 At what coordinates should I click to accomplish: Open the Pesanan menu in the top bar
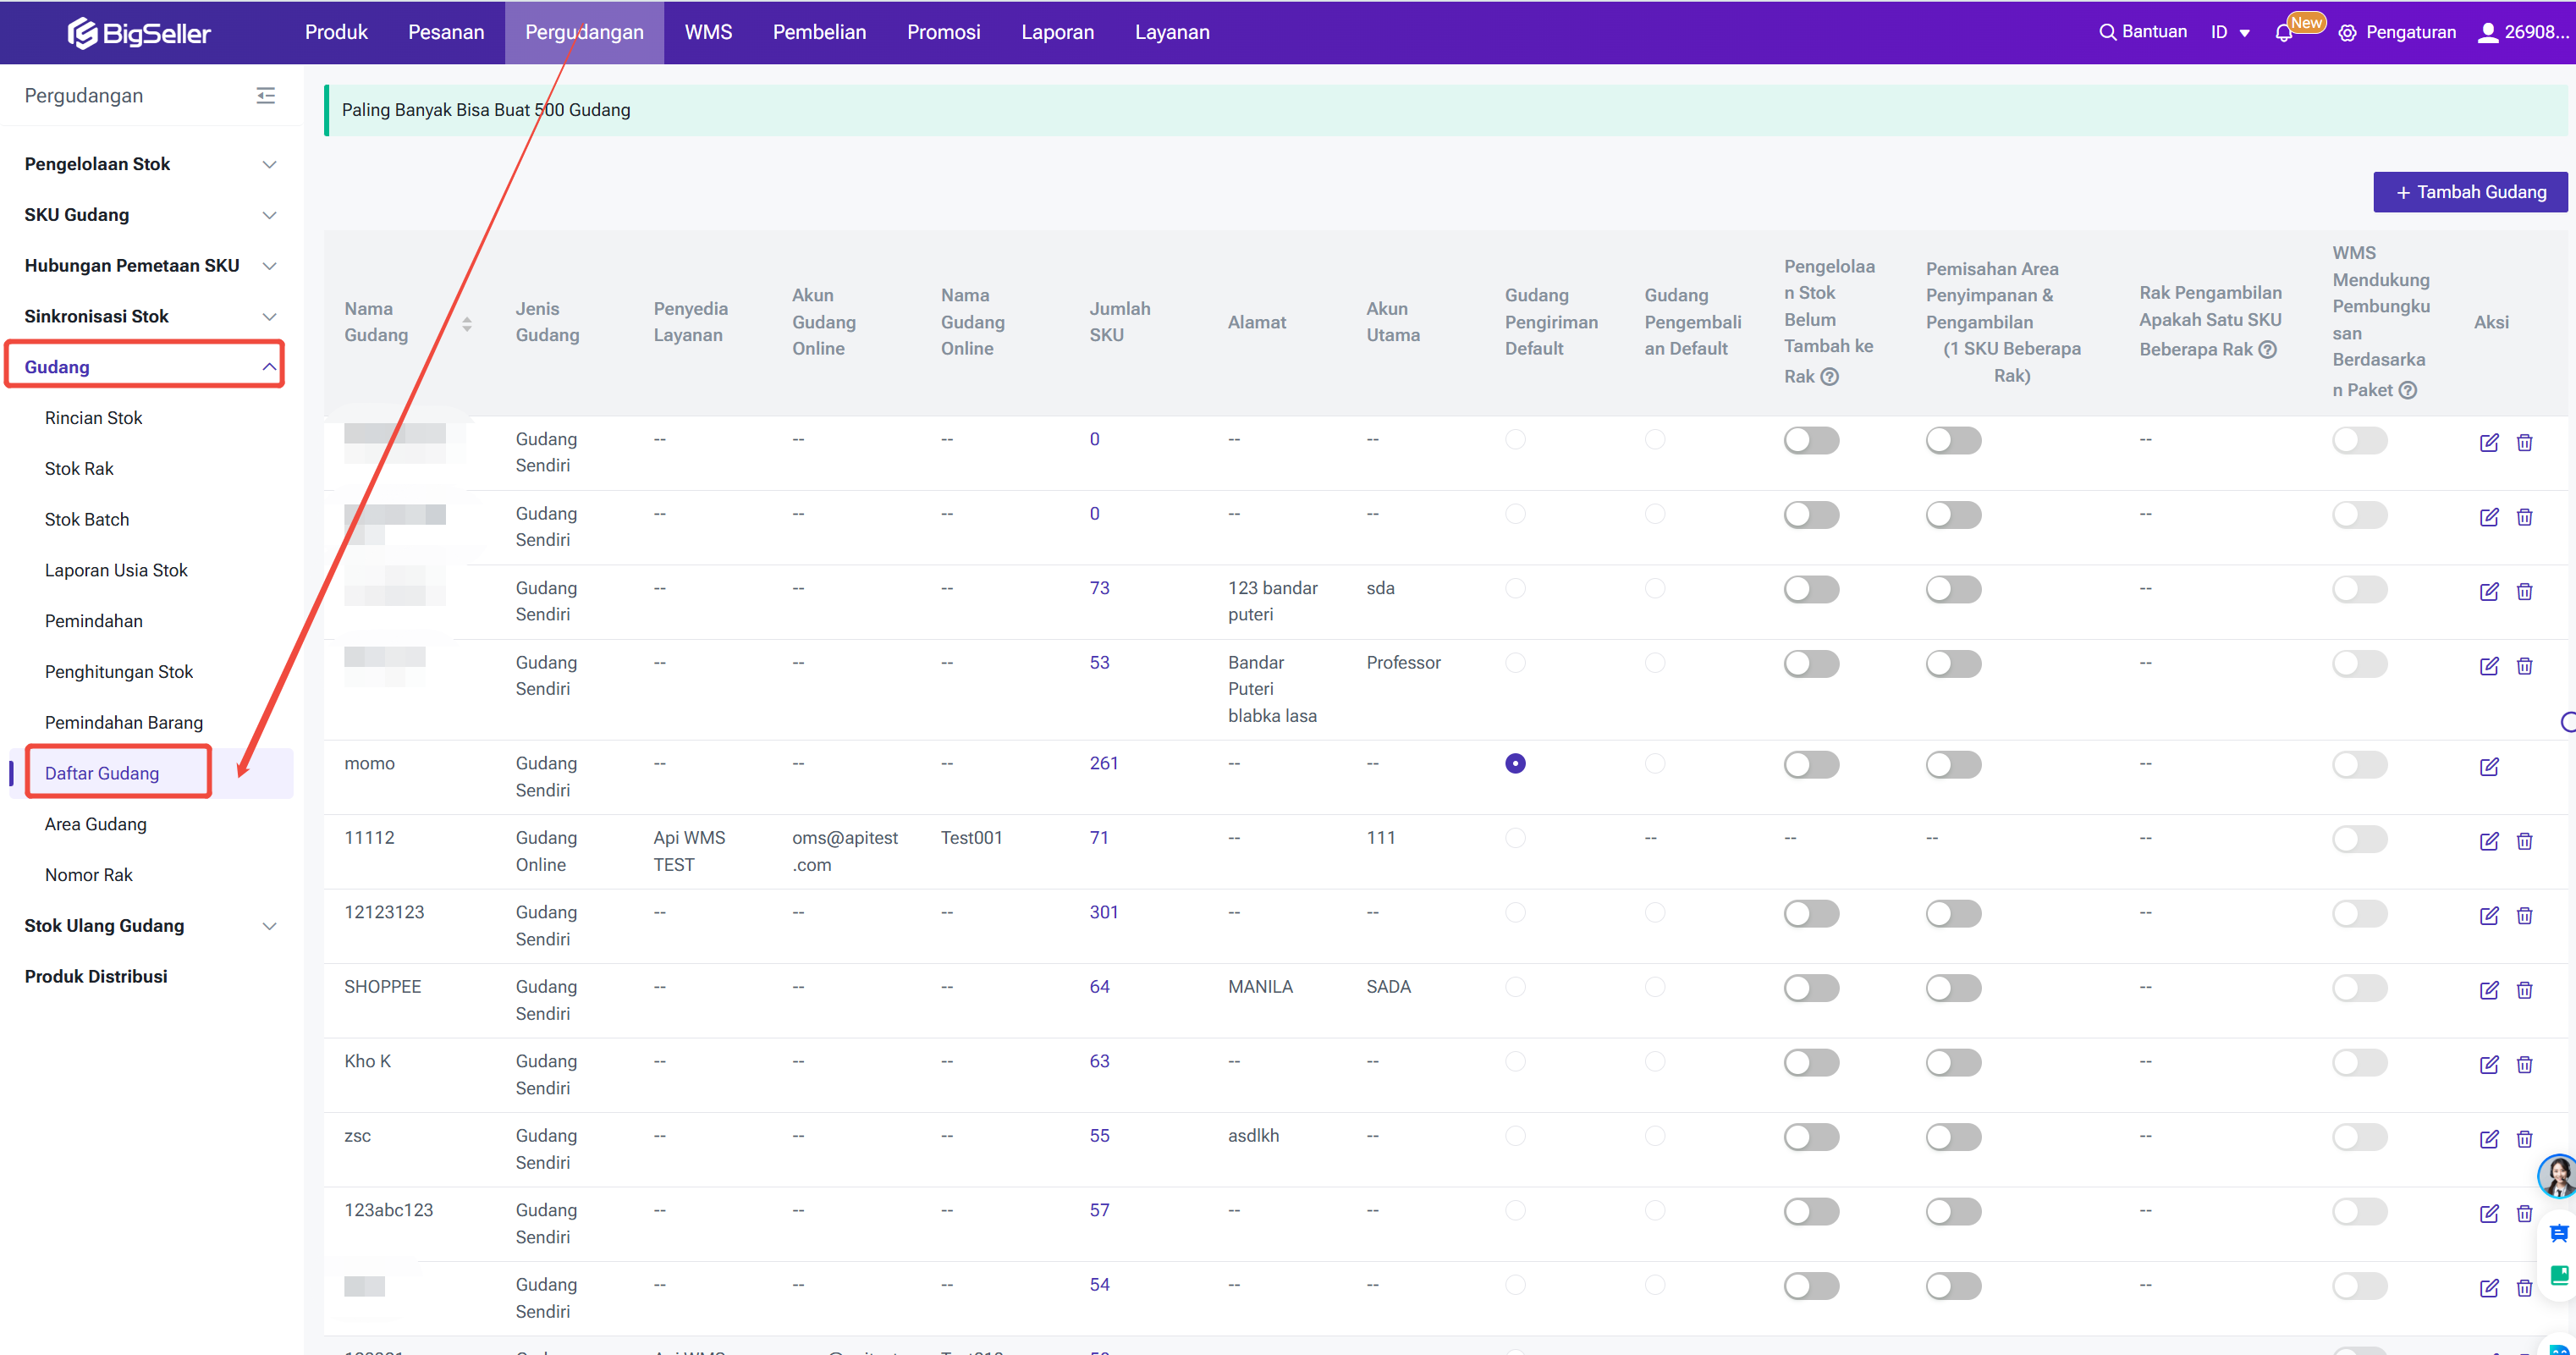pos(446,32)
